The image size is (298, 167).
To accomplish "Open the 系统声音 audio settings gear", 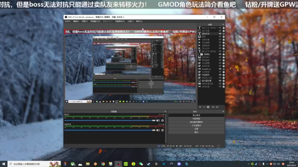I will (162, 130).
